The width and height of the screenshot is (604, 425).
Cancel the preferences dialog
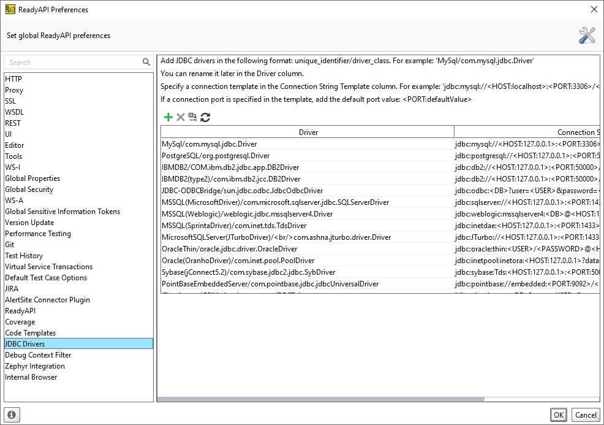(x=586, y=415)
